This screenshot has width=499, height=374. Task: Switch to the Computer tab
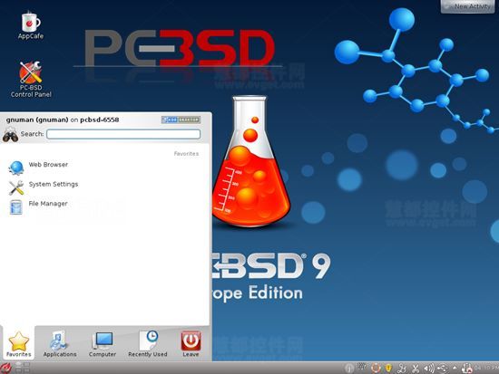103,344
